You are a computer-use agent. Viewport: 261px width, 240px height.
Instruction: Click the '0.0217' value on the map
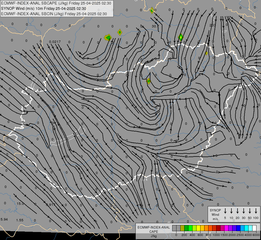55,42
